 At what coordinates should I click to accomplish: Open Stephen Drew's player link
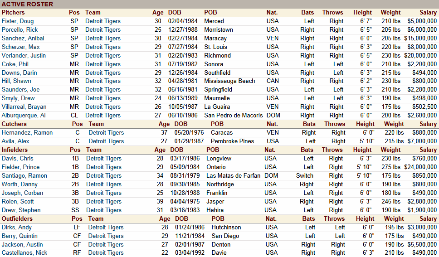21,210
